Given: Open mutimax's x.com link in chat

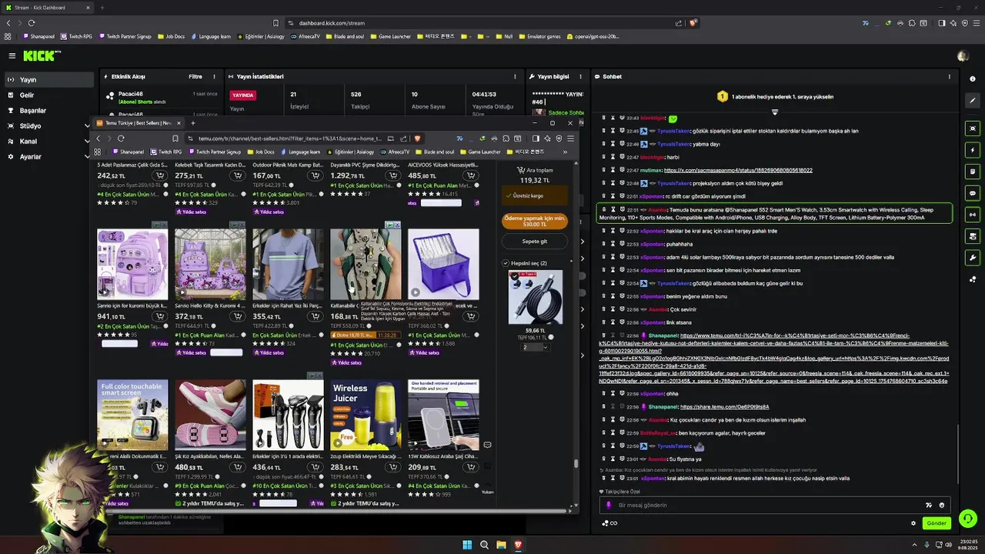Looking at the screenshot, I should [x=738, y=170].
